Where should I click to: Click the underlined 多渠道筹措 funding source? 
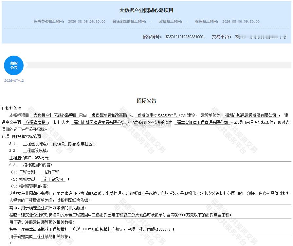[x=35, y=122]
